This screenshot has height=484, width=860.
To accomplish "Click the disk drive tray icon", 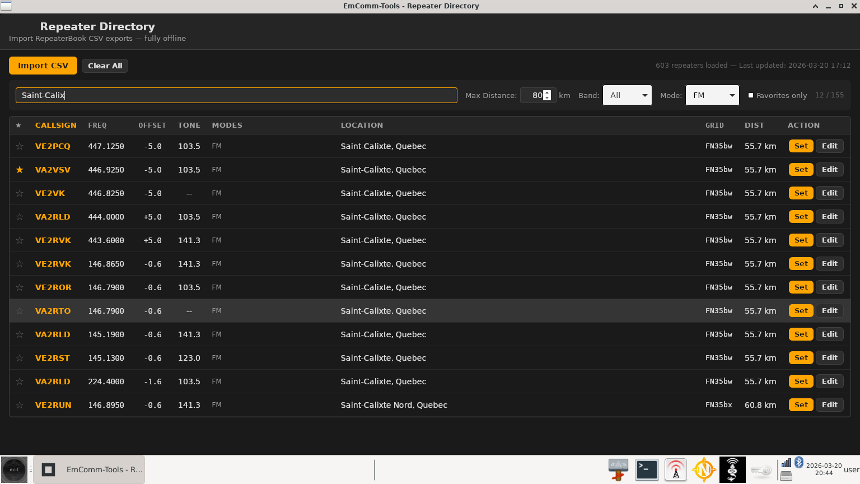I will pos(786,476).
